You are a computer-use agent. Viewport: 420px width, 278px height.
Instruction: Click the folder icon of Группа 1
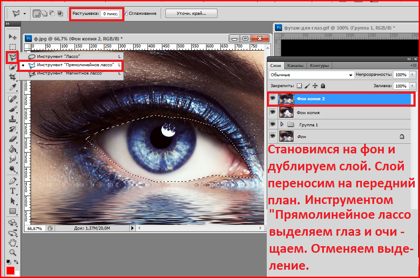[291, 125]
